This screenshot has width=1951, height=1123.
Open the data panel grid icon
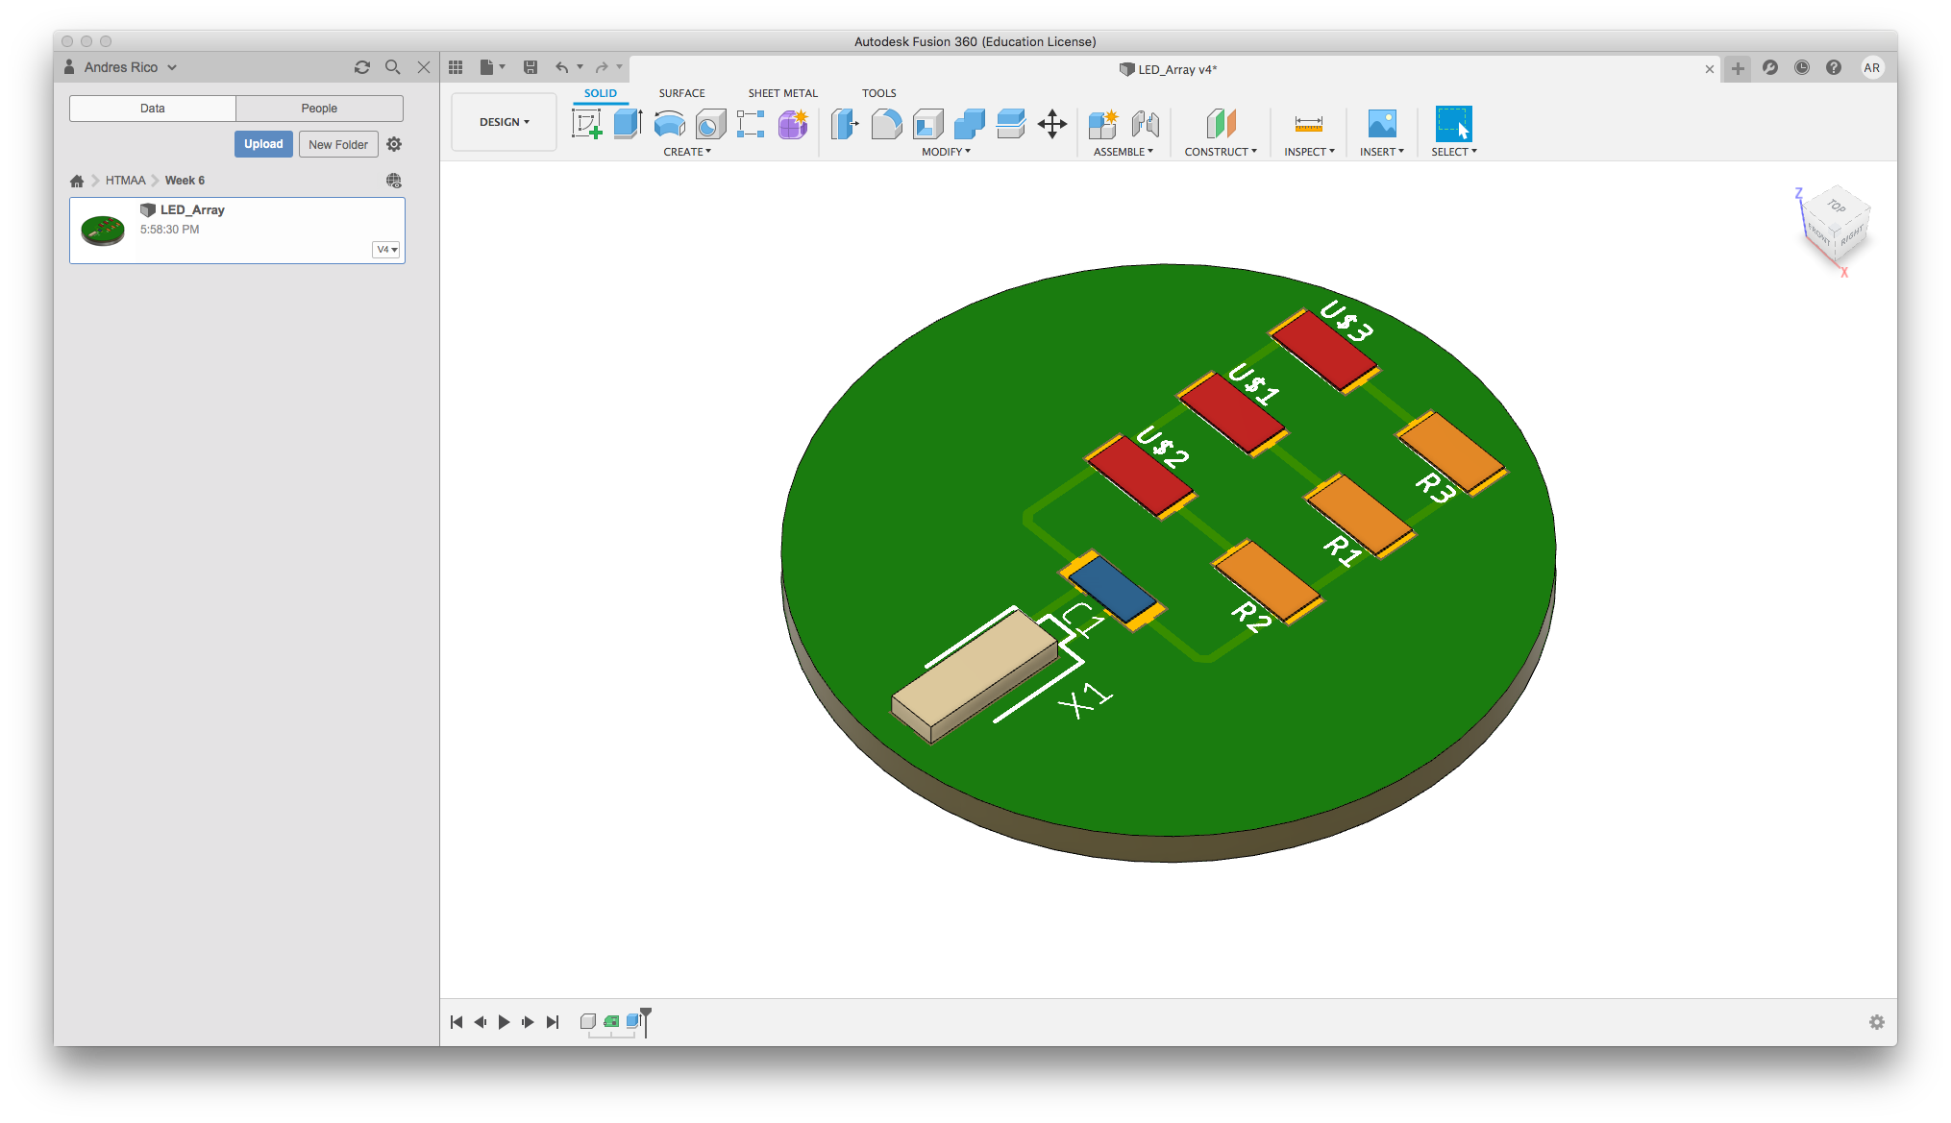456,67
